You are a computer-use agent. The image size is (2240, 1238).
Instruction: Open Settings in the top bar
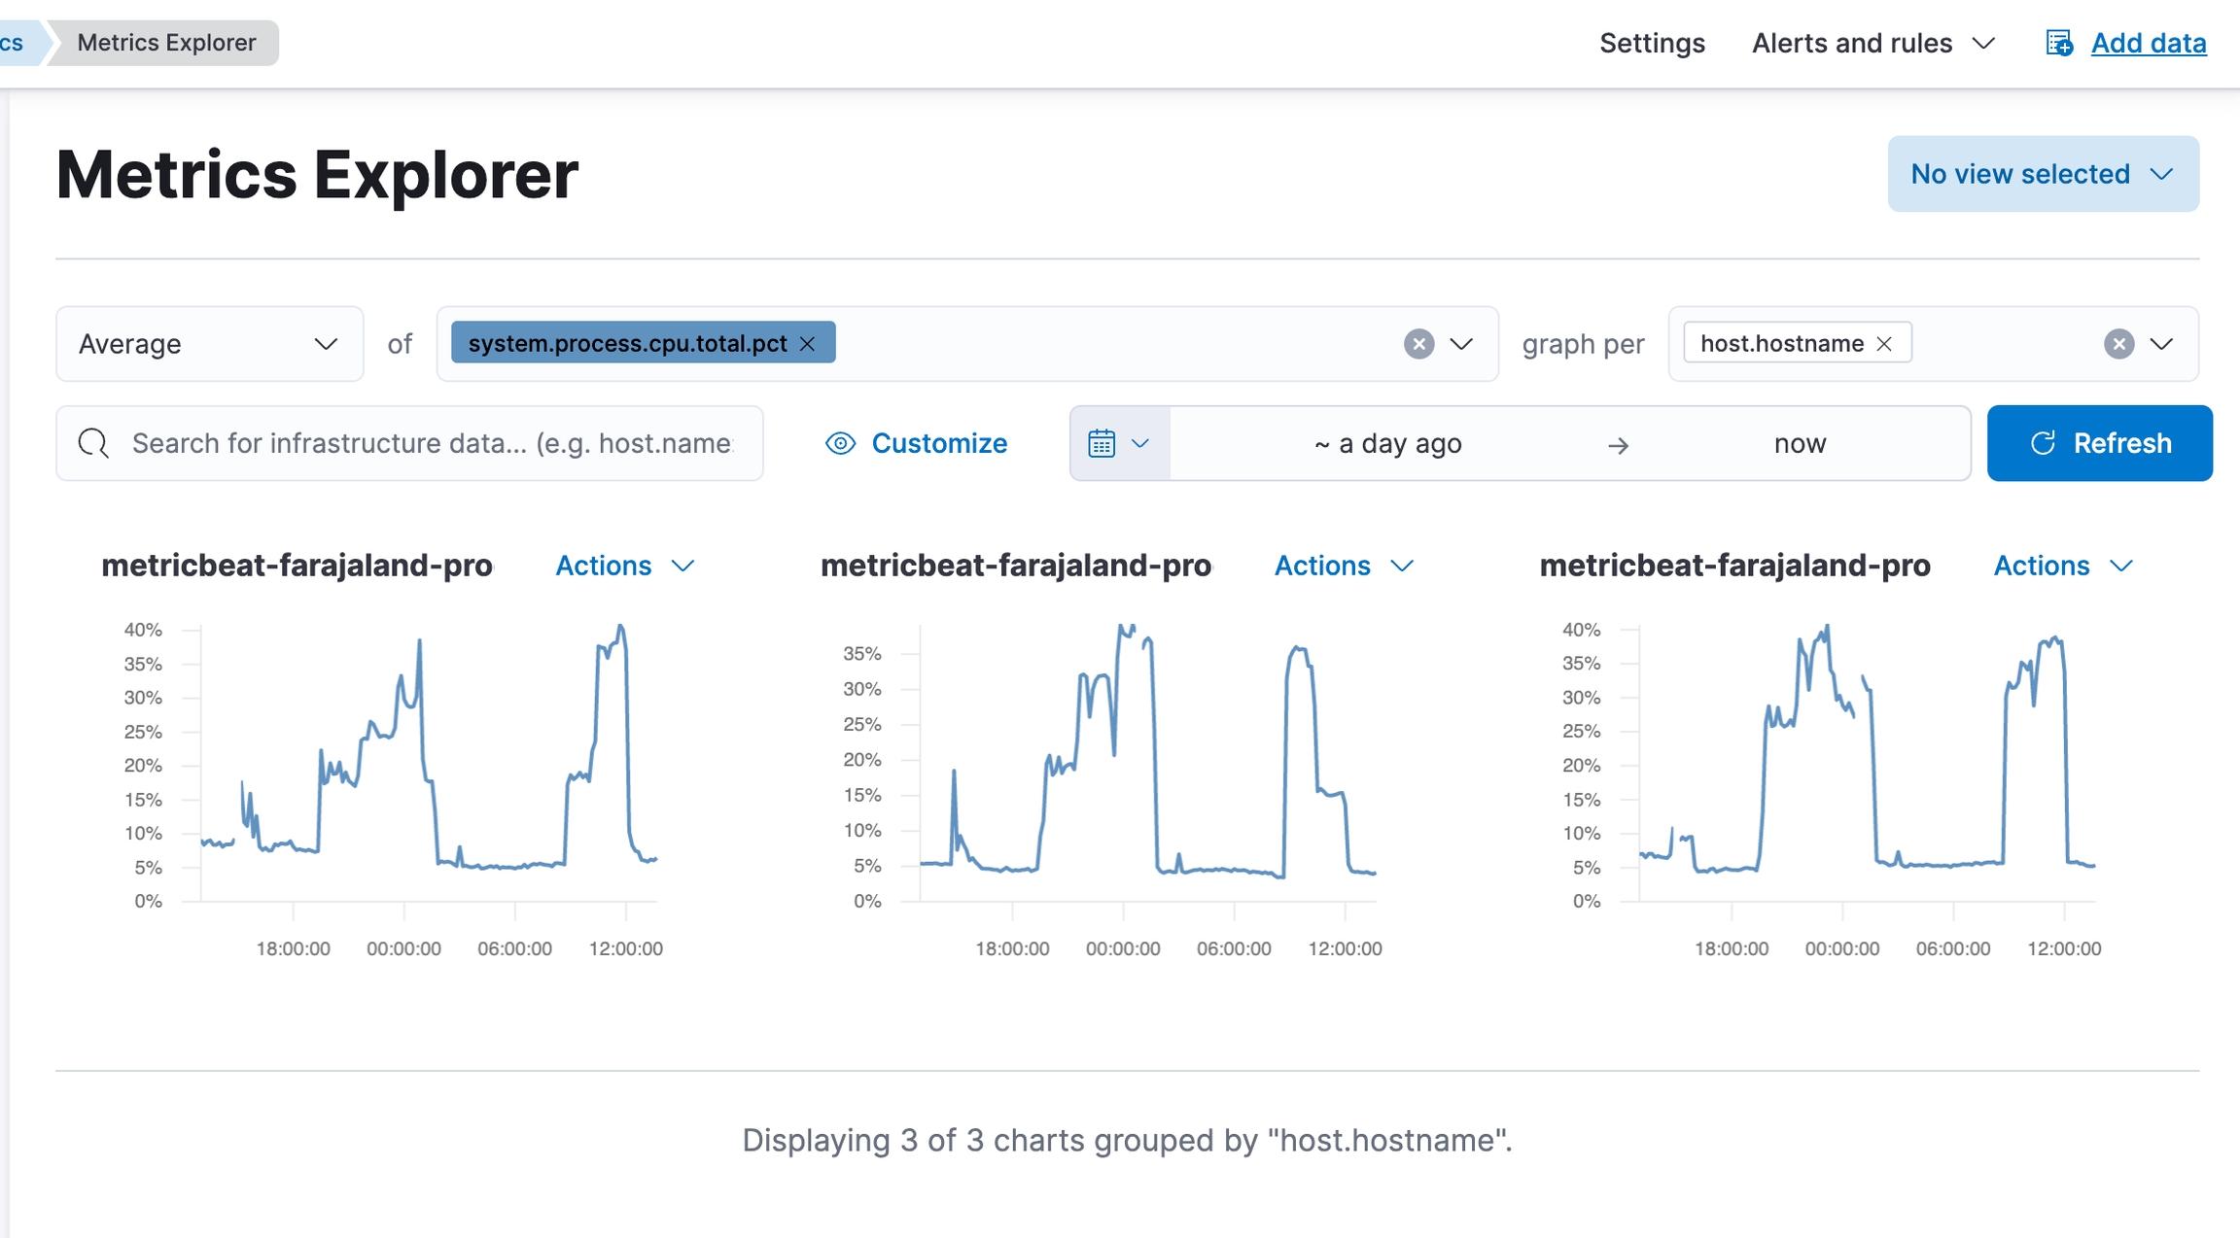point(1652,43)
